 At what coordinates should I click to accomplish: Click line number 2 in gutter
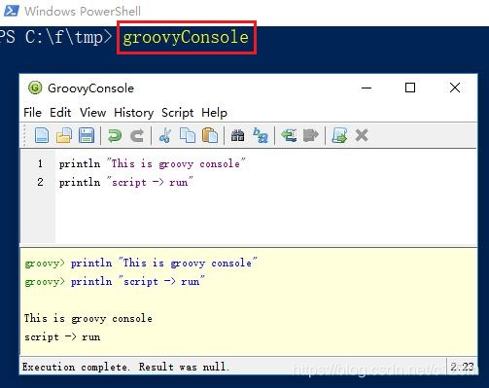[40, 182]
